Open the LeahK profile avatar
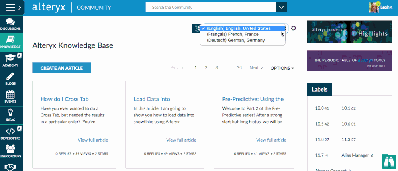This screenshot has height=171, width=398. [x=374, y=7]
